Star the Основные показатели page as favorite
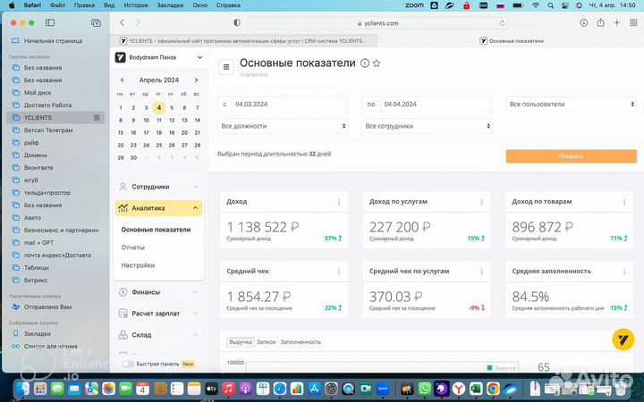This screenshot has width=644, height=402. pos(377,63)
